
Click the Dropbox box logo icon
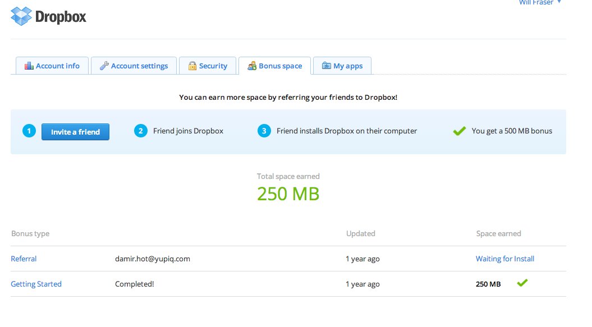coord(21,16)
